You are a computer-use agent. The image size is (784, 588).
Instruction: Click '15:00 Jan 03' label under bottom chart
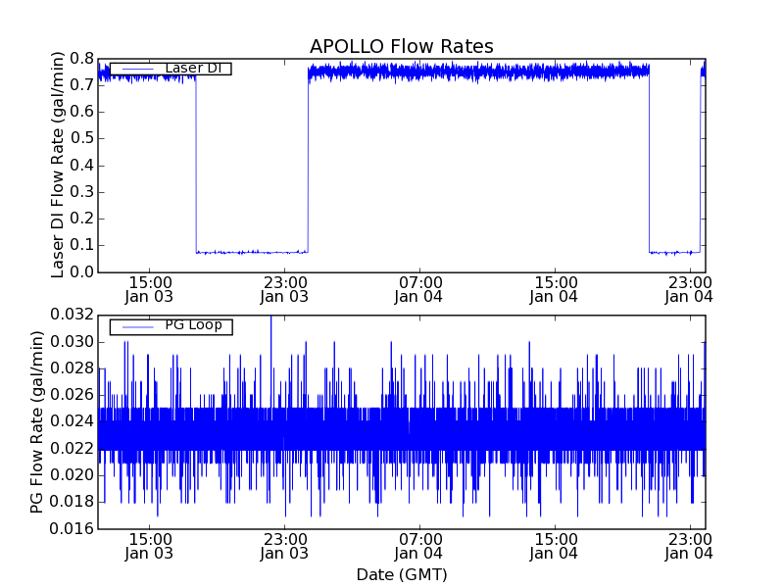tap(149, 546)
